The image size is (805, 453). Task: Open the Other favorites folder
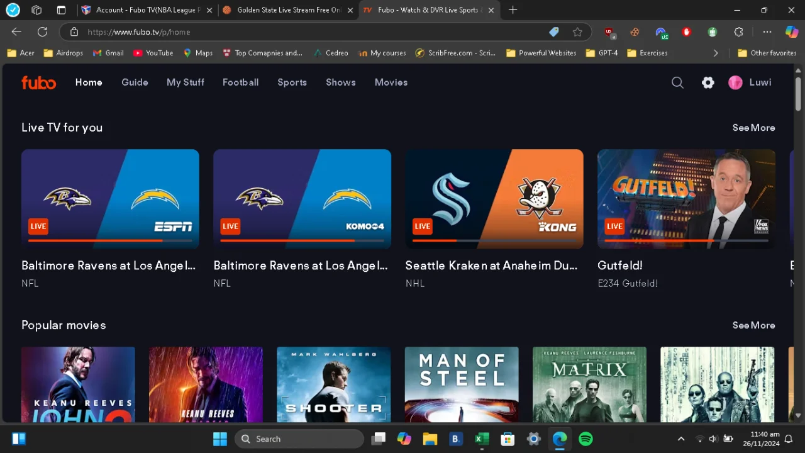tap(767, 53)
